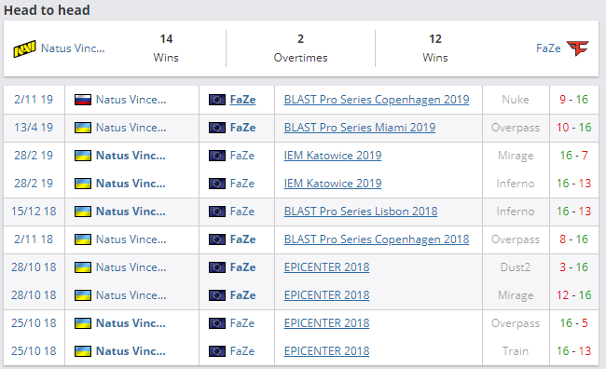Click the FaZe red team logo
606x369 pixels.
point(578,48)
